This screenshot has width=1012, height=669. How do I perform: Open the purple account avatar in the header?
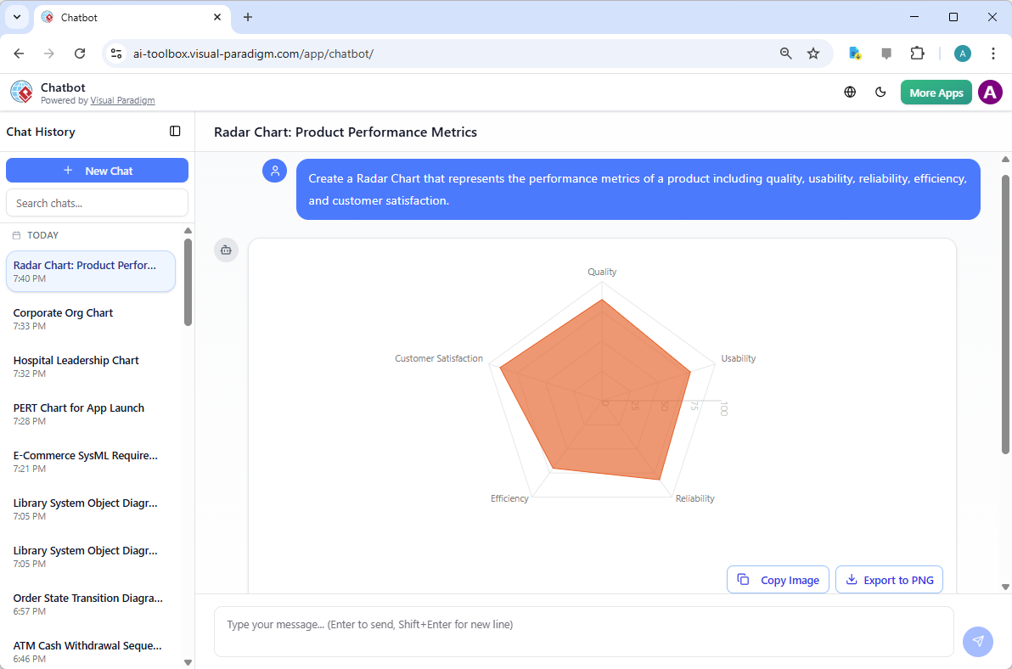[990, 92]
